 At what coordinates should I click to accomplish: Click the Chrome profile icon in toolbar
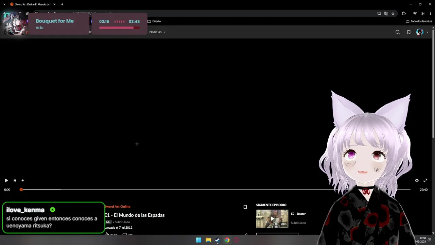coord(423,14)
